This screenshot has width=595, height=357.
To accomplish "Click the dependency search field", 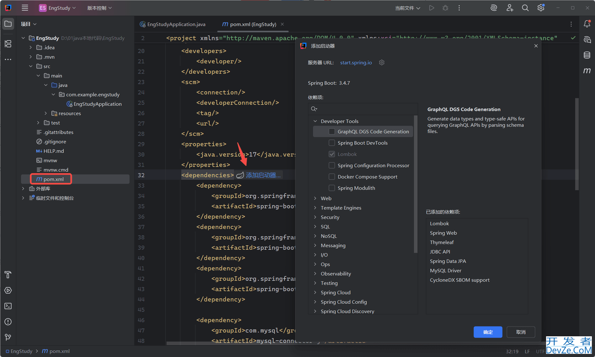I will 363,109.
